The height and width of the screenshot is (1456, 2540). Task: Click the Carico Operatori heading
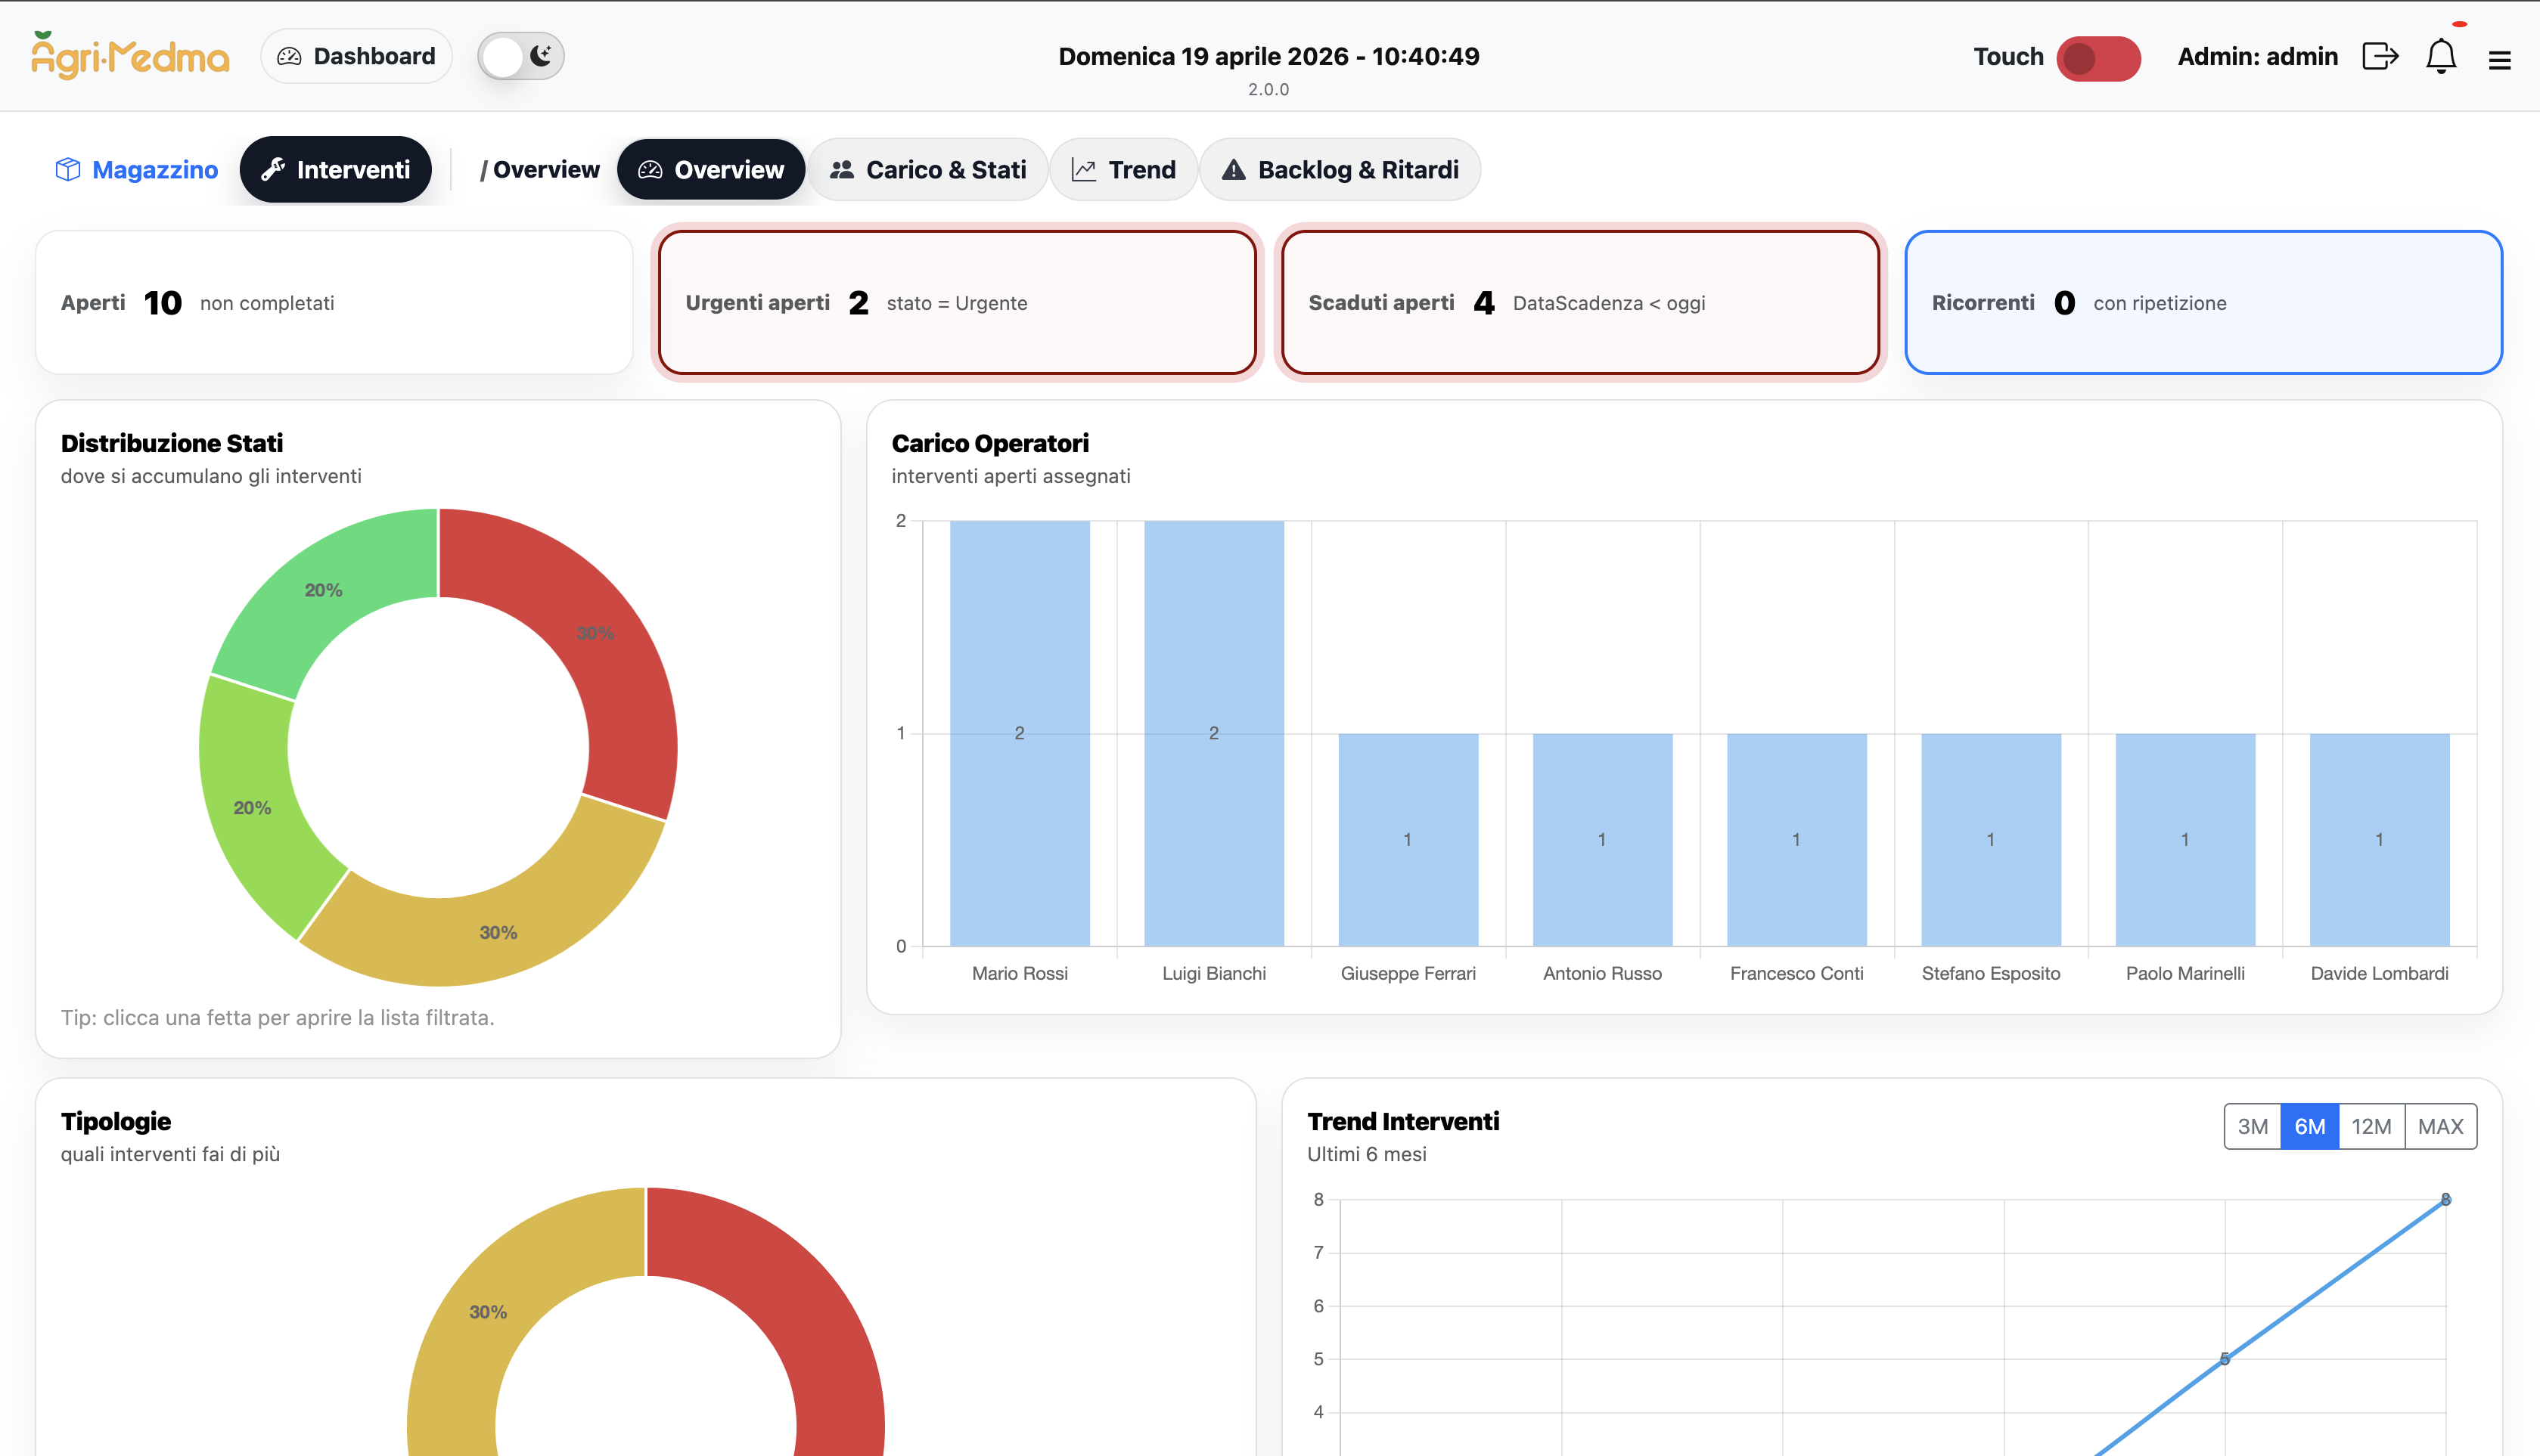pyautogui.click(x=989, y=443)
